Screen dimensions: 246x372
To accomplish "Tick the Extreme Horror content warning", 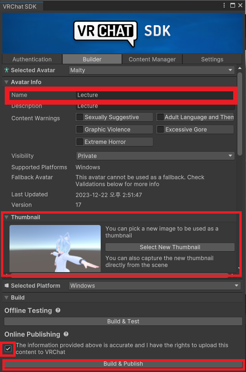I will (x=80, y=142).
